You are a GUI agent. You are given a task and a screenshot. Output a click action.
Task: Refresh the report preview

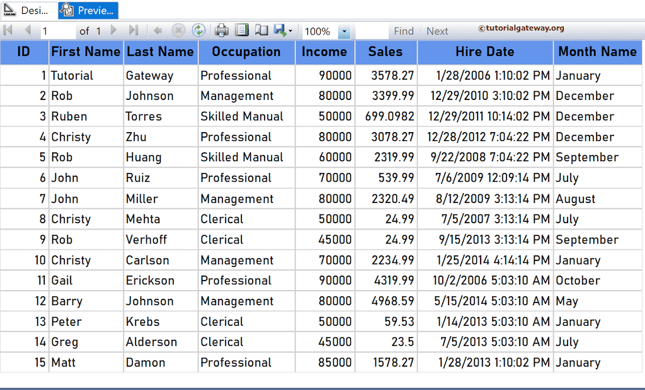(x=198, y=30)
